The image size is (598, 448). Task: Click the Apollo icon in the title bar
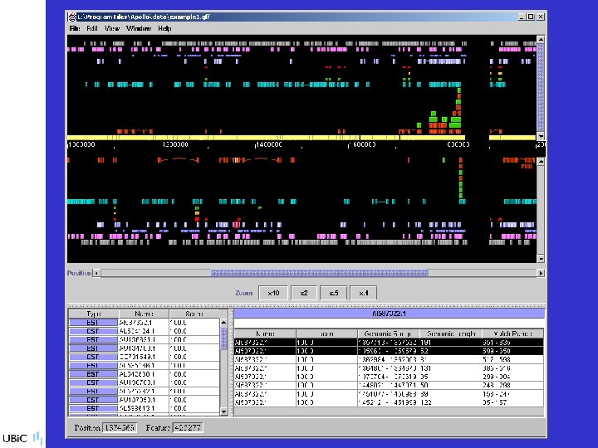point(72,17)
